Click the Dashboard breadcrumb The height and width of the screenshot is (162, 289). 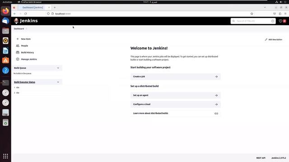19,29
